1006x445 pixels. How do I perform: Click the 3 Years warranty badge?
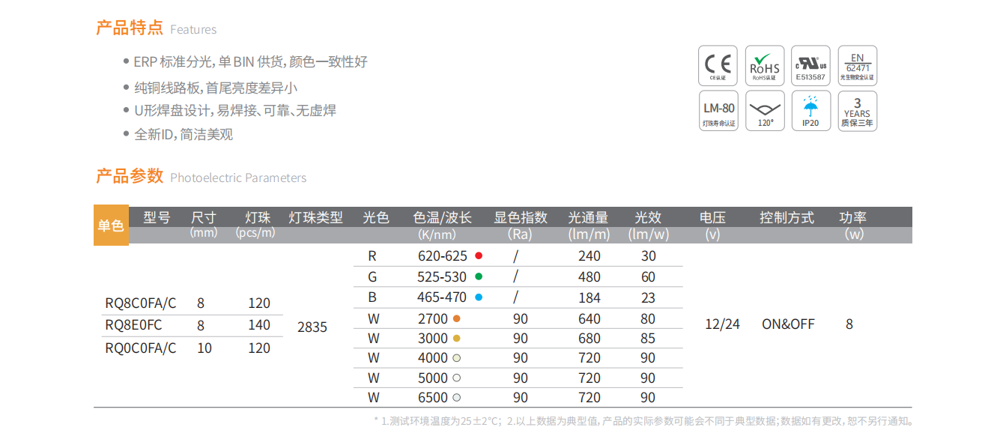[857, 111]
